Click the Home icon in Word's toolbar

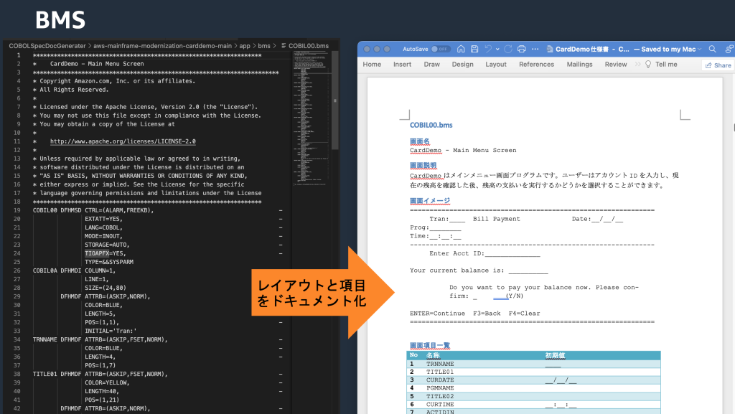click(x=462, y=47)
